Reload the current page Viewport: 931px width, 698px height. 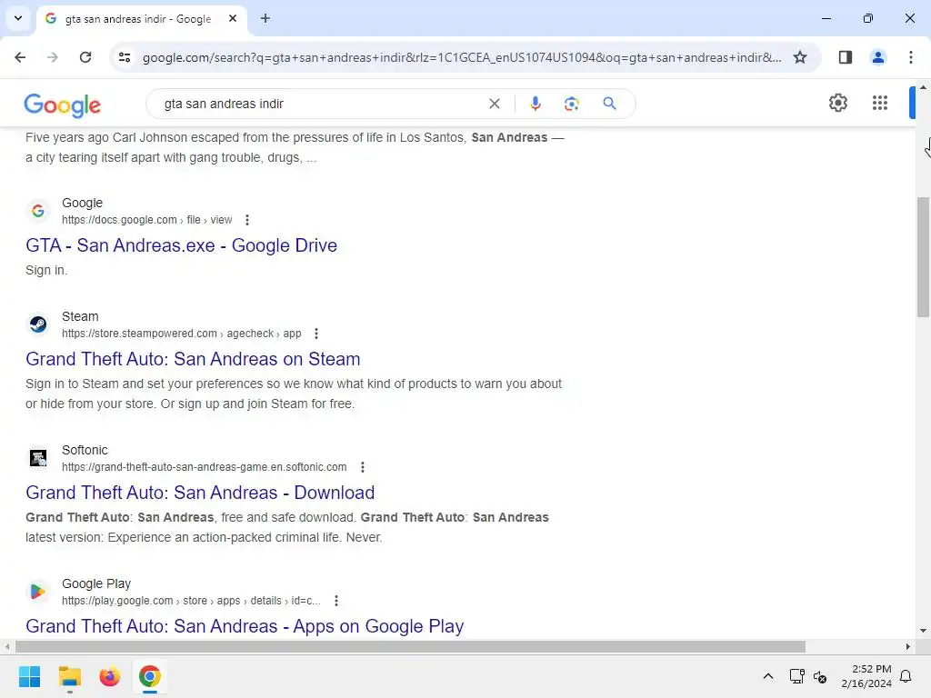pos(85,57)
